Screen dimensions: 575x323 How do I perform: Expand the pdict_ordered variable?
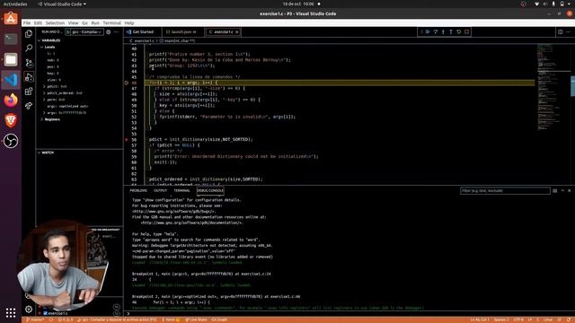click(x=44, y=93)
